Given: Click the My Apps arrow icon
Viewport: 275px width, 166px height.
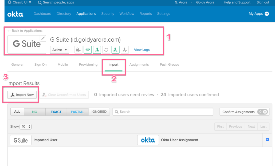Looking at the screenshot, I should (x=267, y=14).
